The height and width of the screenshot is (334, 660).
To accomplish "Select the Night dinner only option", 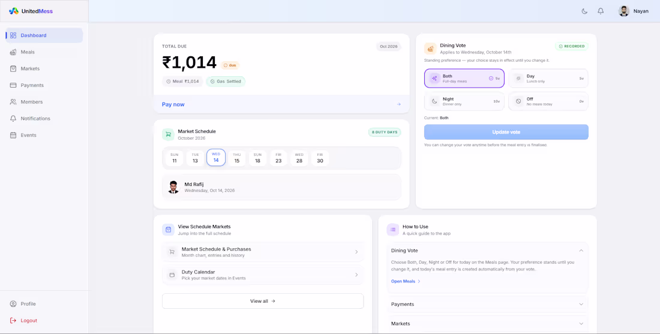I will pos(464,101).
